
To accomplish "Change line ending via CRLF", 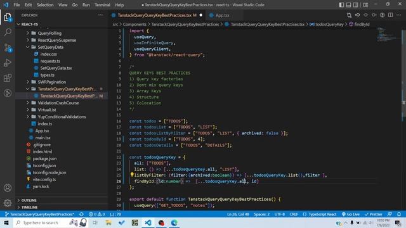I will 294,214.
